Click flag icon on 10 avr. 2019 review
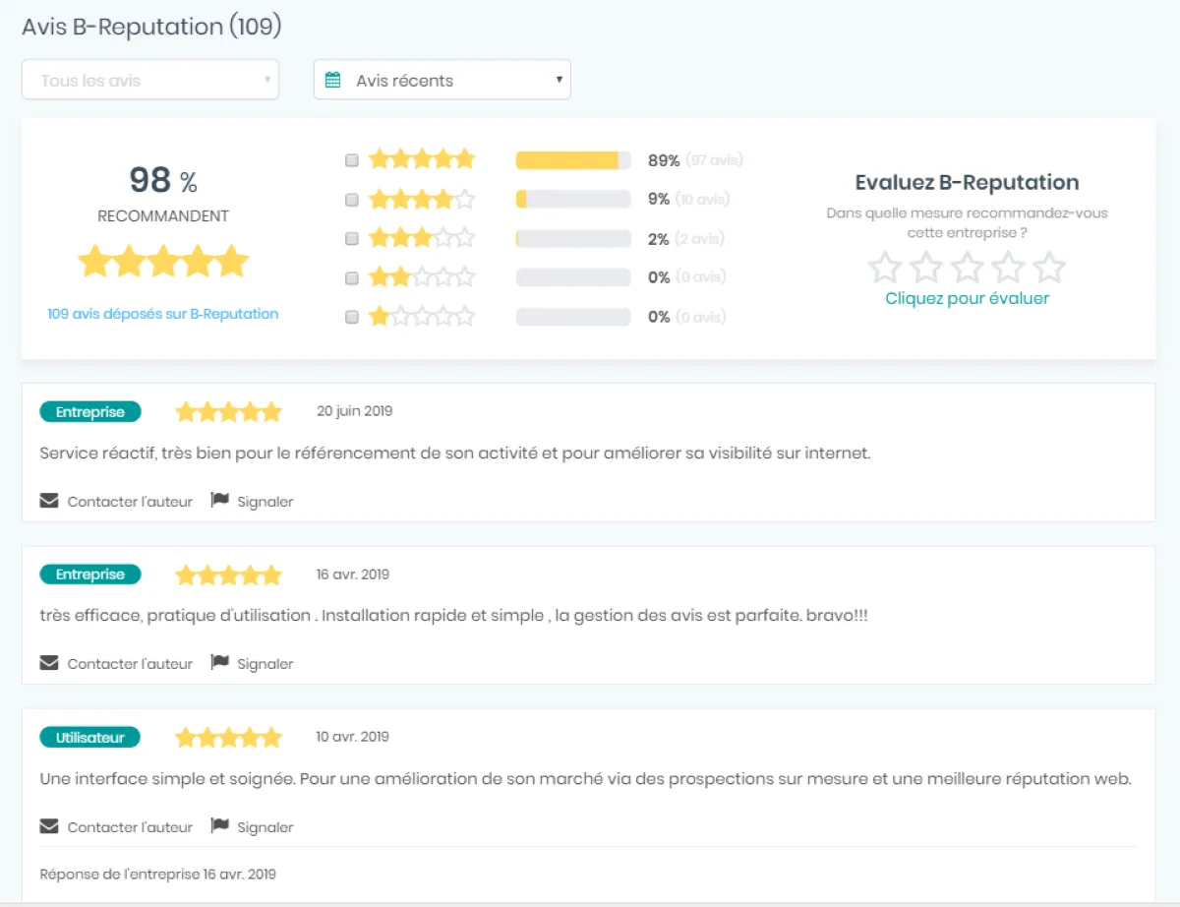The height and width of the screenshot is (907, 1180). [220, 826]
